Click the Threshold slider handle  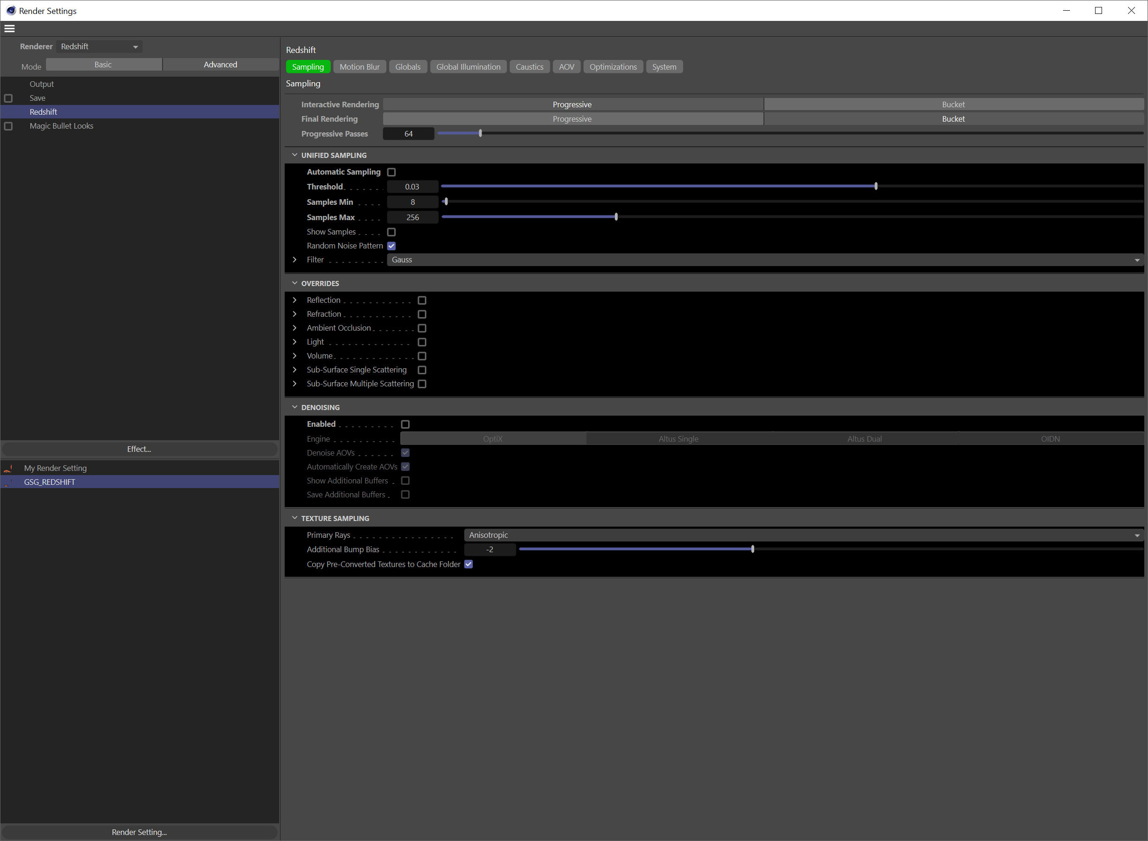[876, 186]
